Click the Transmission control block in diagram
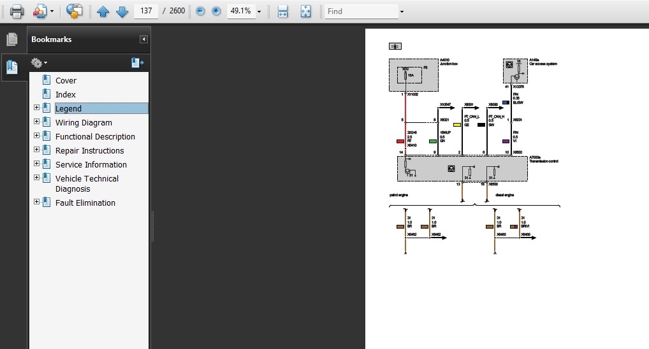This screenshot has height=349, width=649. click(462, 169)
